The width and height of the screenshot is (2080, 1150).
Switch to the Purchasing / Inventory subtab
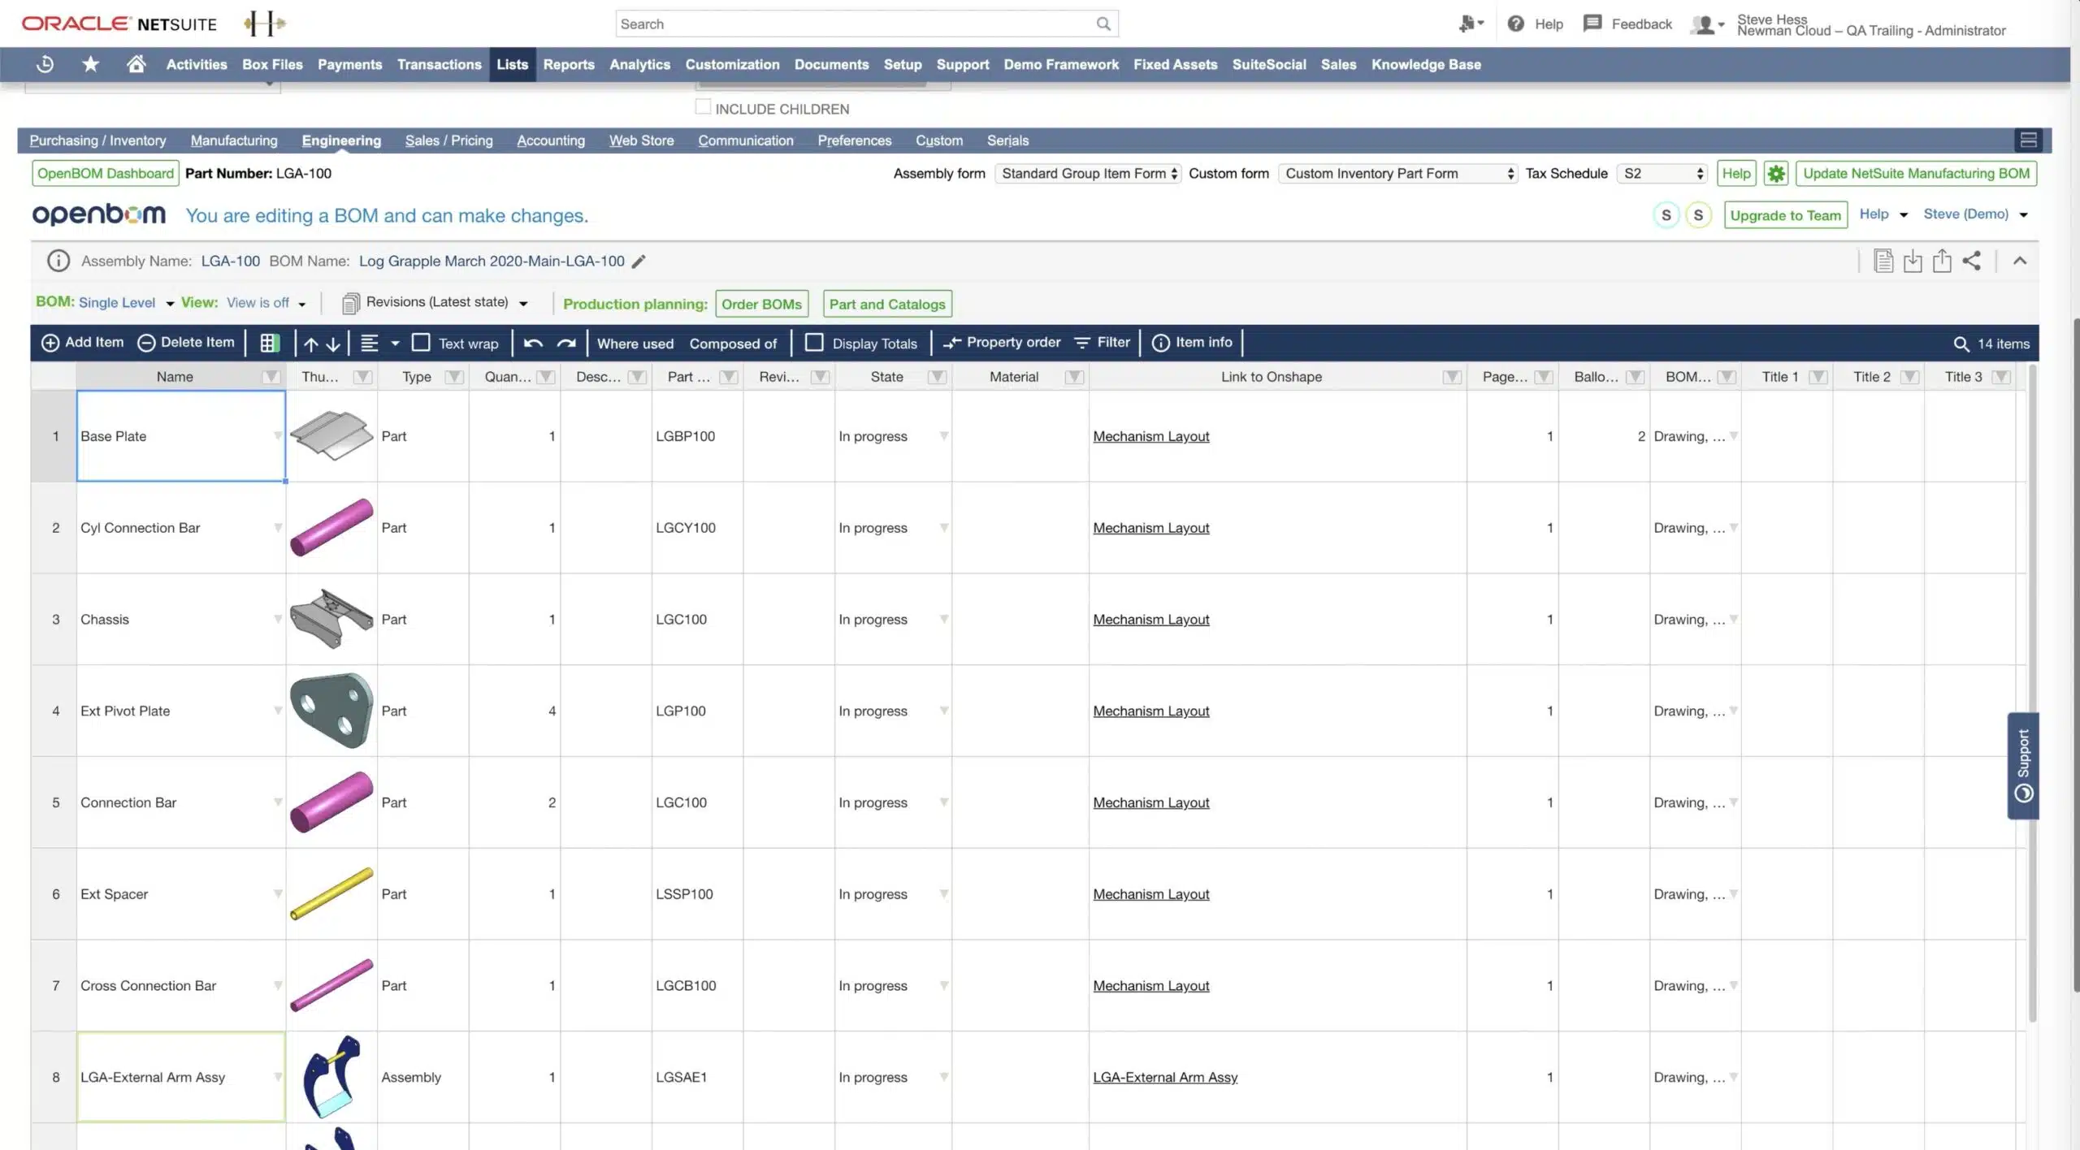coord(97,141)
